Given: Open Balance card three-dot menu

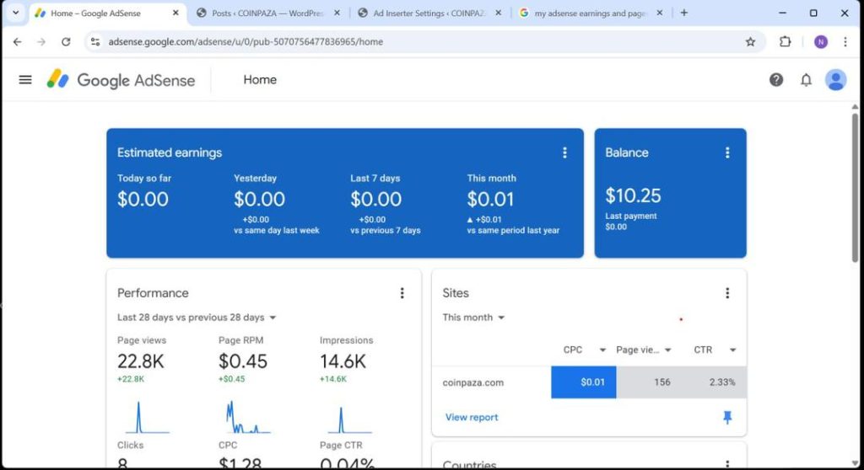Looking at the screenshot, I should point(727,152).
